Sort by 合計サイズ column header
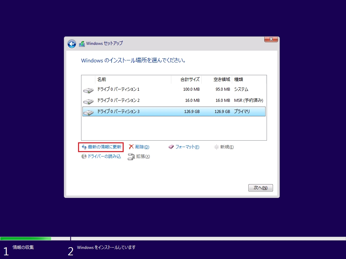The image size is (346, 259). [187, 80]
